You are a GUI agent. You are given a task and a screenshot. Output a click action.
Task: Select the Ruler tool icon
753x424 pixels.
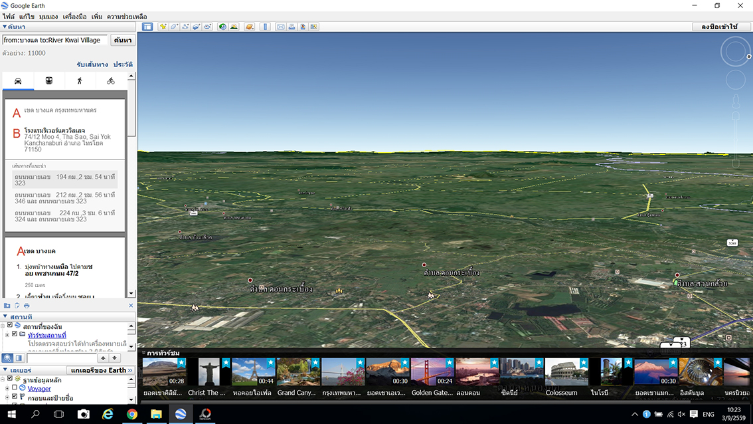[x=265, y=27]
